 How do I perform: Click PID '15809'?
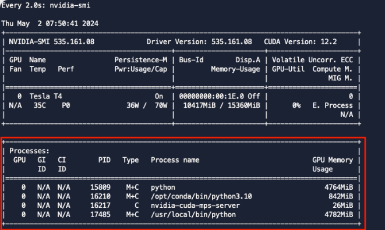click(100, 187)
